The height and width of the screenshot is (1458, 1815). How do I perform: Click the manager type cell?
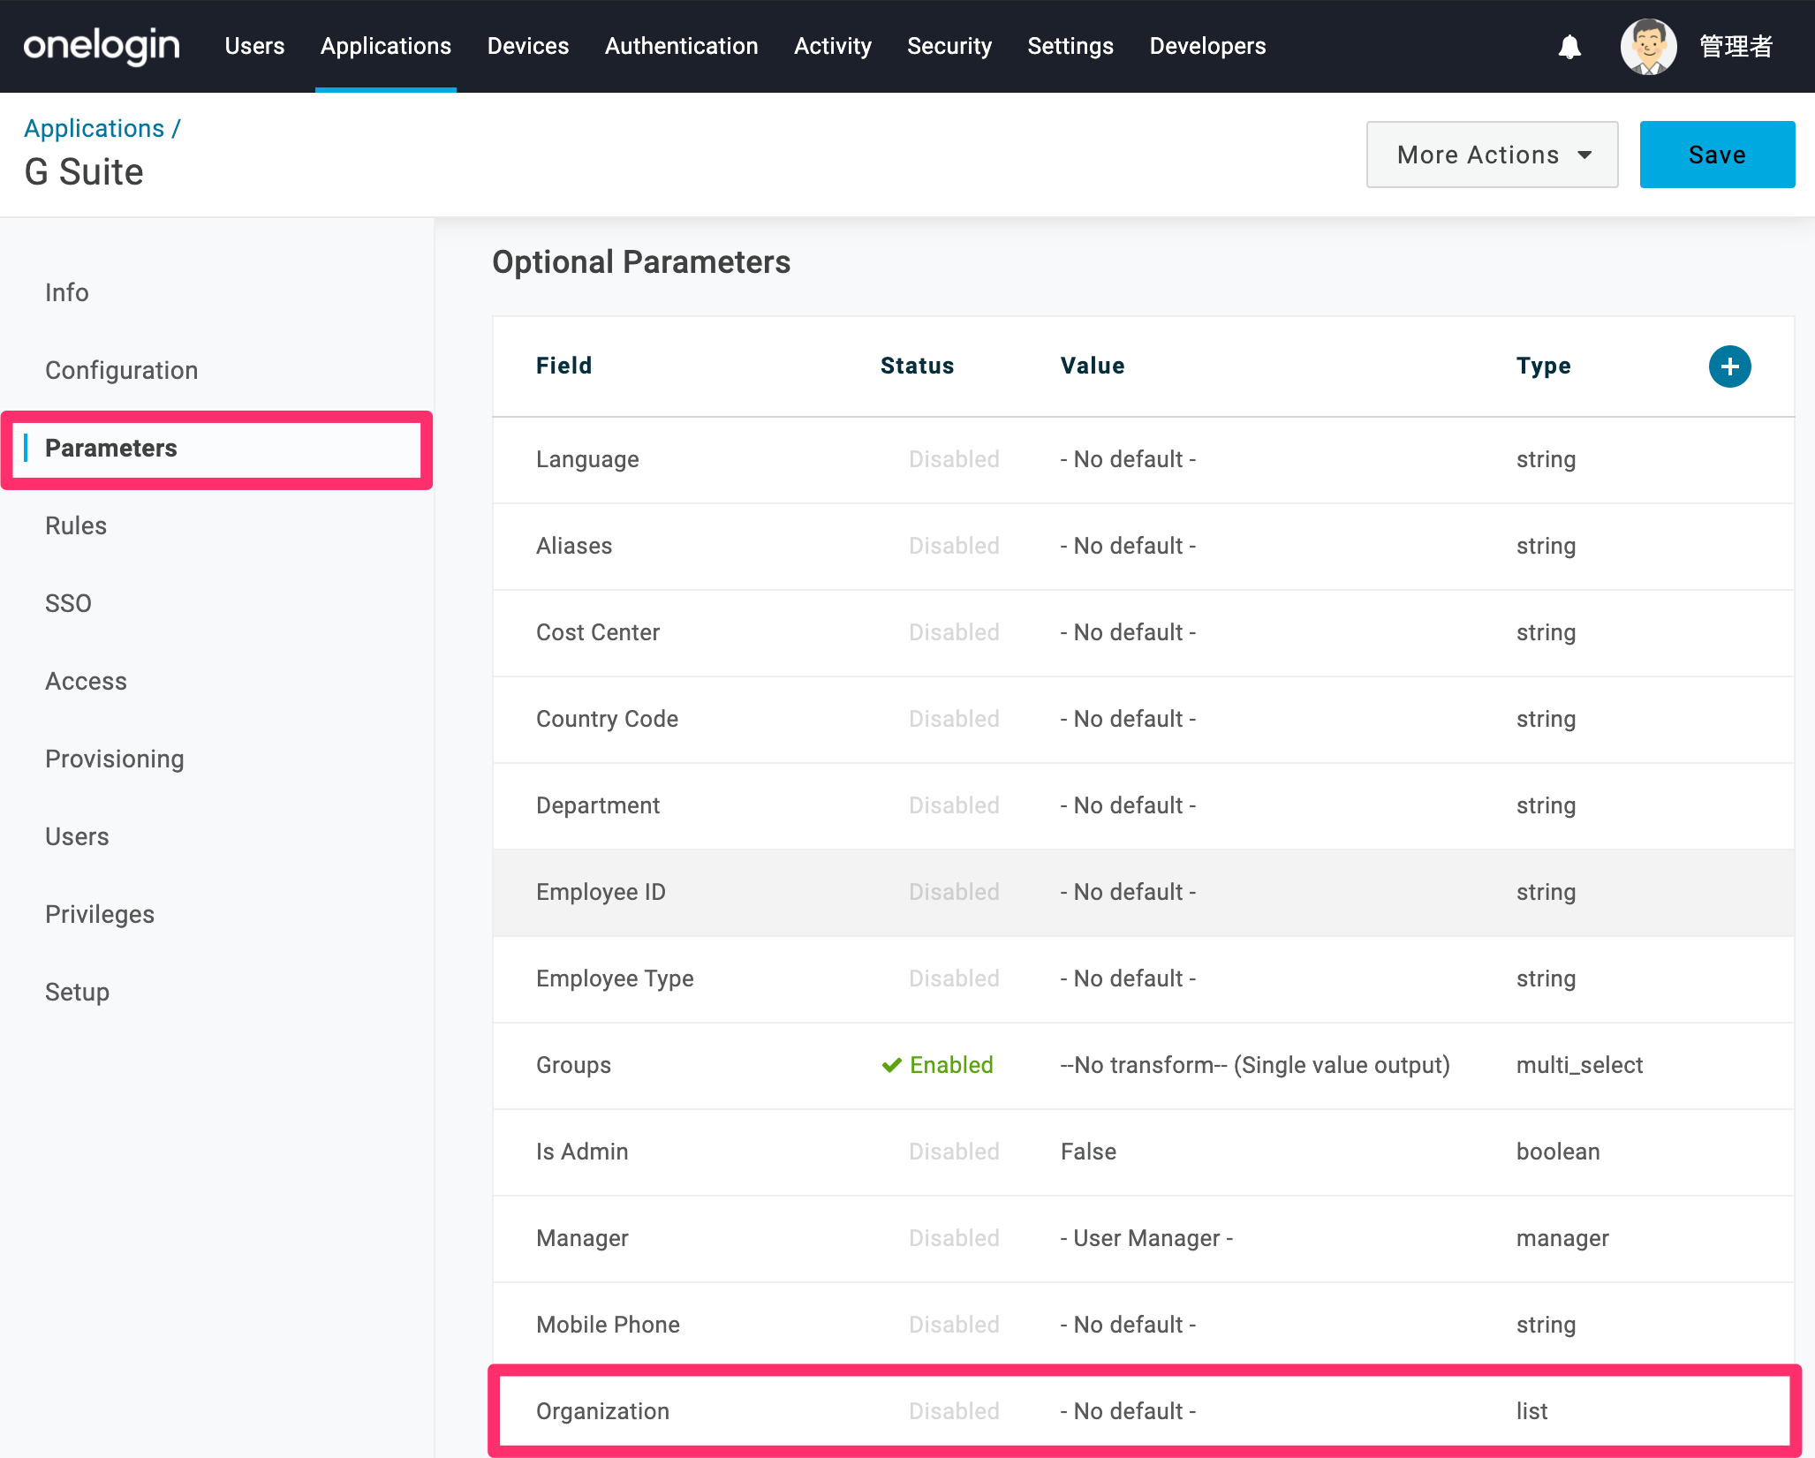[x=1562, y=1238]
